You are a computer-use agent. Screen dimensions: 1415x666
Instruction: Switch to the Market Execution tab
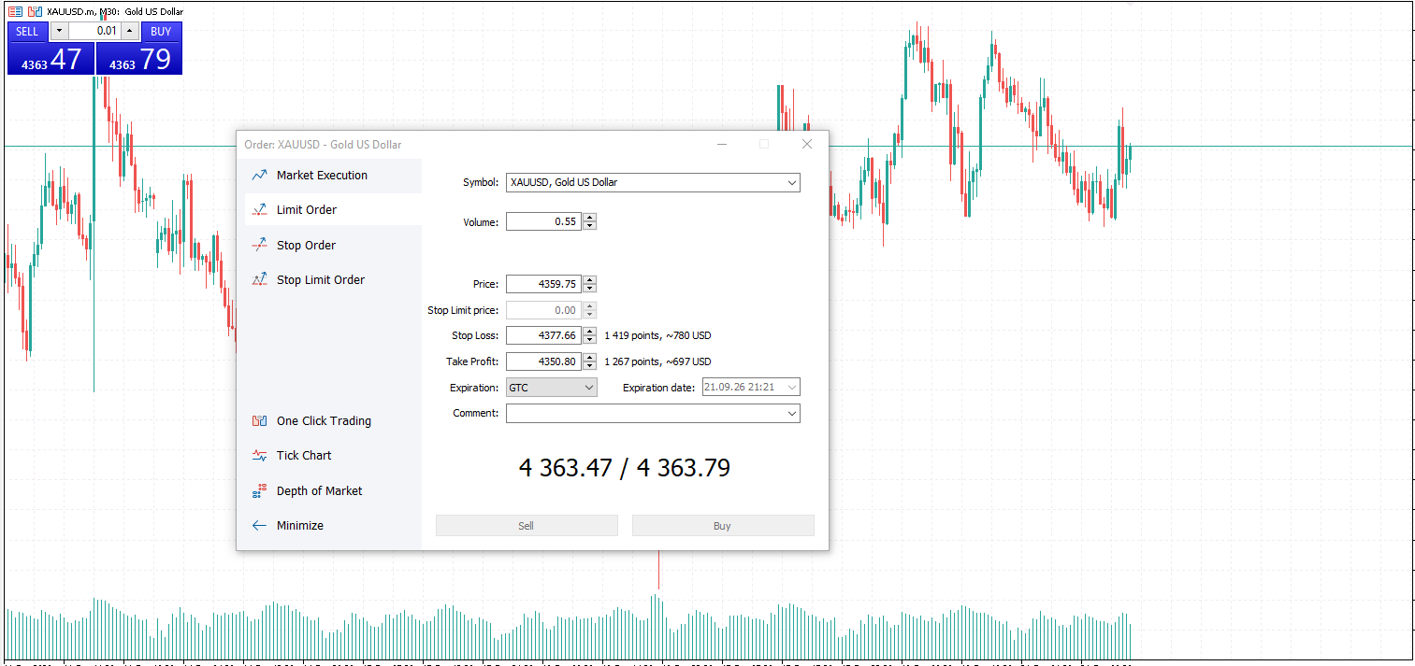[322, 176]
